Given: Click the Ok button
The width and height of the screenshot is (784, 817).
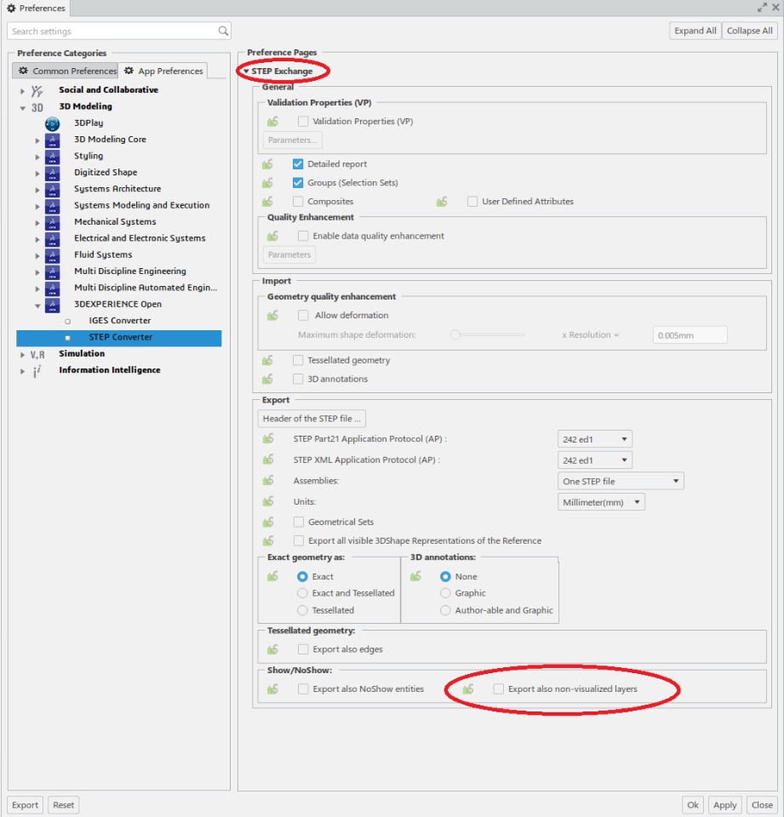Looking at the screenshot, I should [x=693, y=804].
